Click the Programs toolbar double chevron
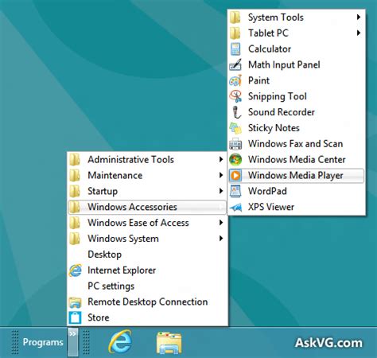 pyautogui.click(x=73, y=342)
